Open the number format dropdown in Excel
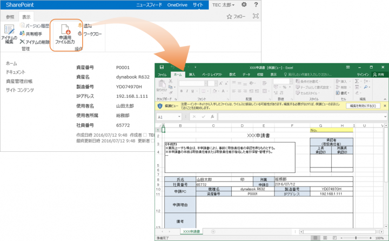The width and height of the screenshot is (389, 241). (x=291, y=82)
